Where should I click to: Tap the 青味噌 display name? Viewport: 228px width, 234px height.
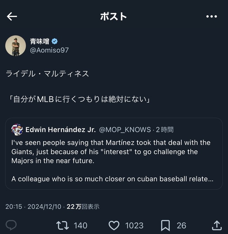click(40, 41)
